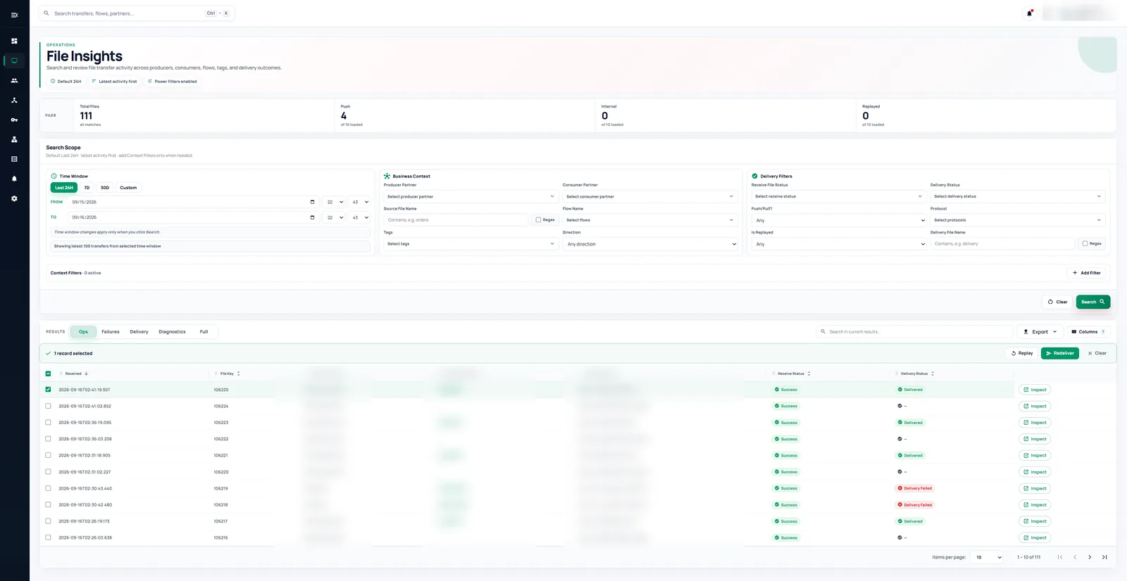Select the 7D time window
Viewport: 1127px width, 581px height.
(x=87, y=188)
